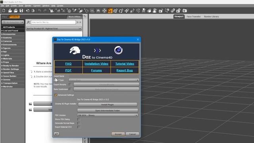
Task: Click the Open file folder icon
Action: pos(10,11)
